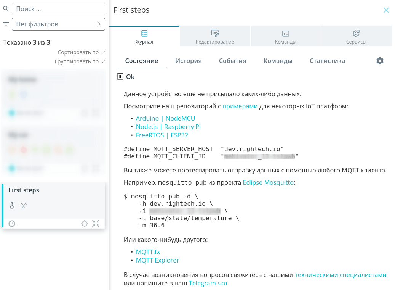Image resolution: width=395 pixels, height=290 pixels.
Task: Follow the Eclipse Mosquitto link
Action: [x=268, y=182]
